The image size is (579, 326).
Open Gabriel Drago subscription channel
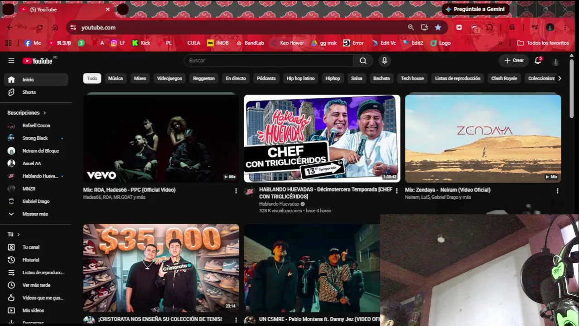36,201
